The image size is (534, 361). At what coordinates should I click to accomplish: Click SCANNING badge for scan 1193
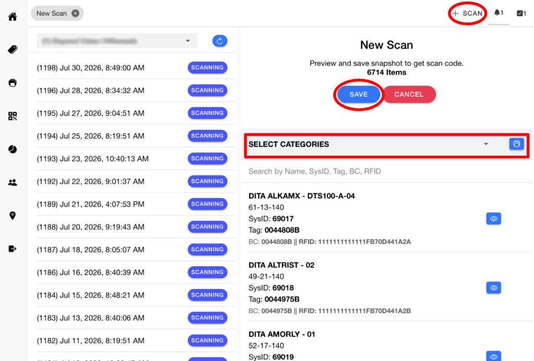208,158
